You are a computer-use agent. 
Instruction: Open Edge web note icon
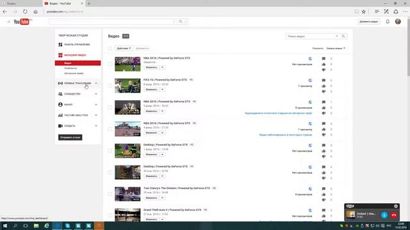386,11
